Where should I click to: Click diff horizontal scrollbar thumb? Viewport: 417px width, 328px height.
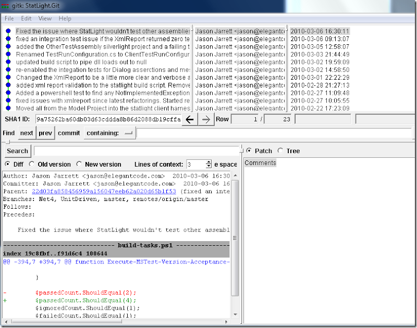click(x=67, y=322)
